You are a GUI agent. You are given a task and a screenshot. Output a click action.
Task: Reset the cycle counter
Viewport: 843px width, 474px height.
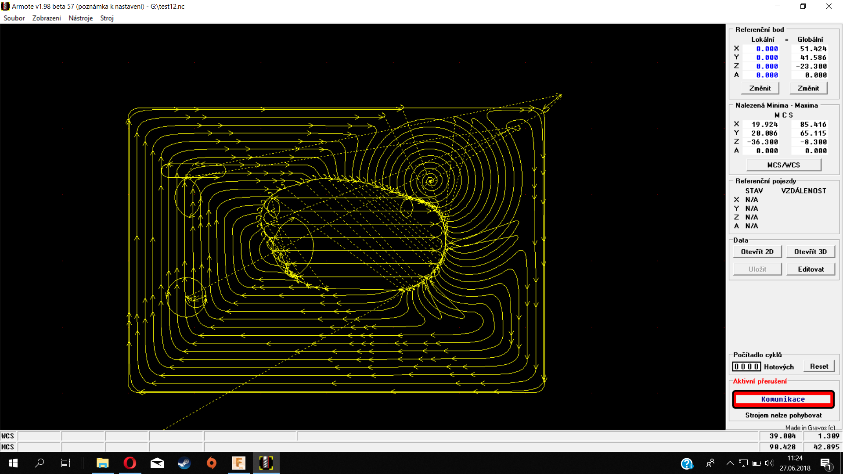[818, 366]
